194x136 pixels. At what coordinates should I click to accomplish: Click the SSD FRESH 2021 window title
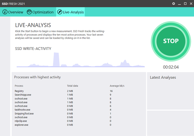click(x=13, y=4)
